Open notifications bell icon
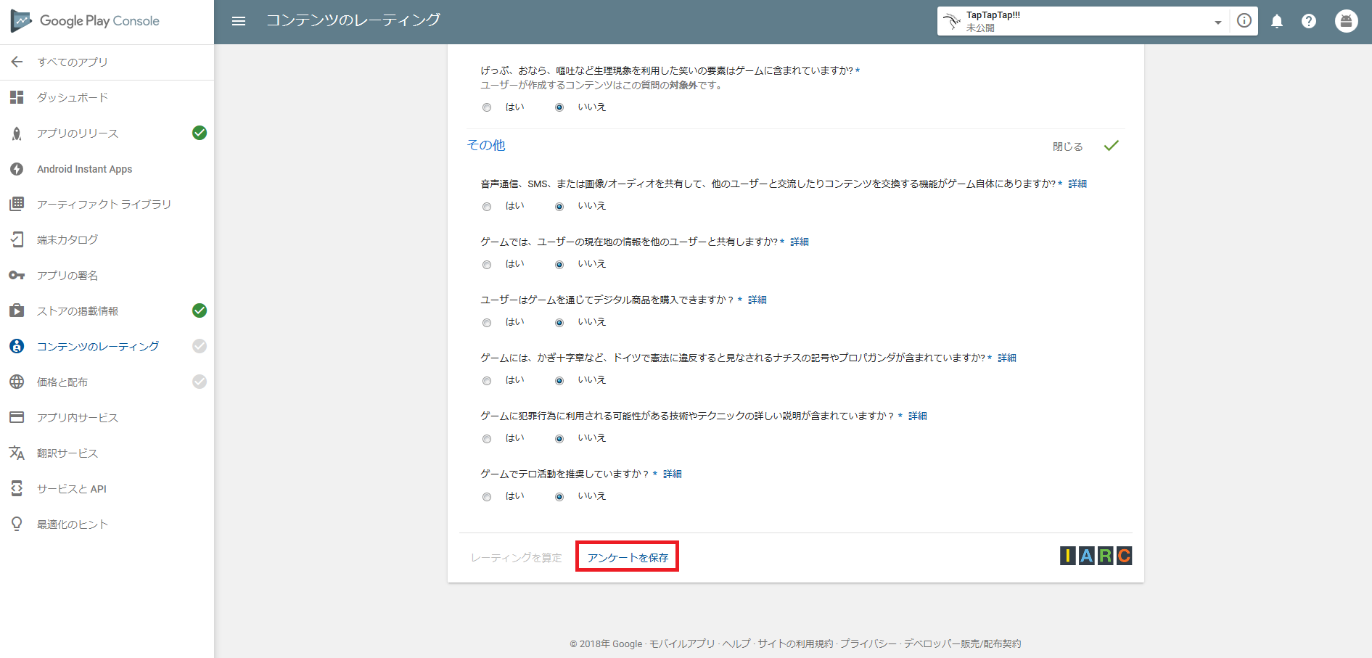 click(1277, 21)
